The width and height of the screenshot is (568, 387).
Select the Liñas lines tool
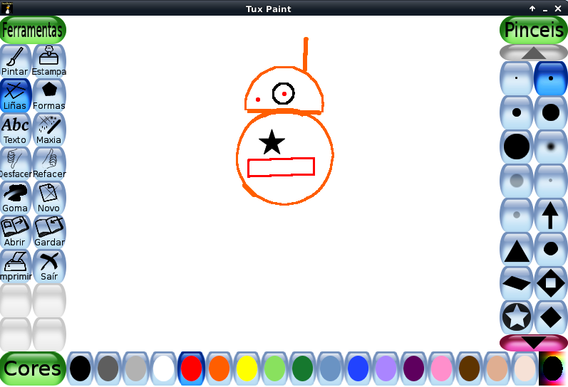click(16, 95)
